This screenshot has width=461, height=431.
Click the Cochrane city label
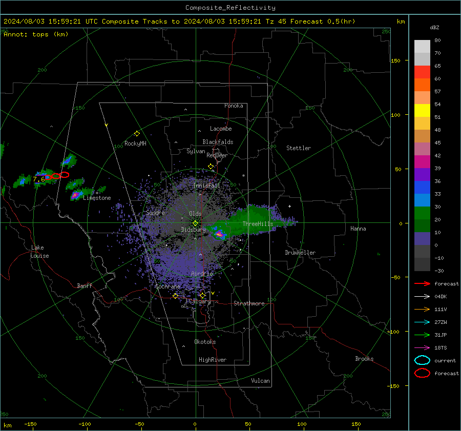[167, 286]
